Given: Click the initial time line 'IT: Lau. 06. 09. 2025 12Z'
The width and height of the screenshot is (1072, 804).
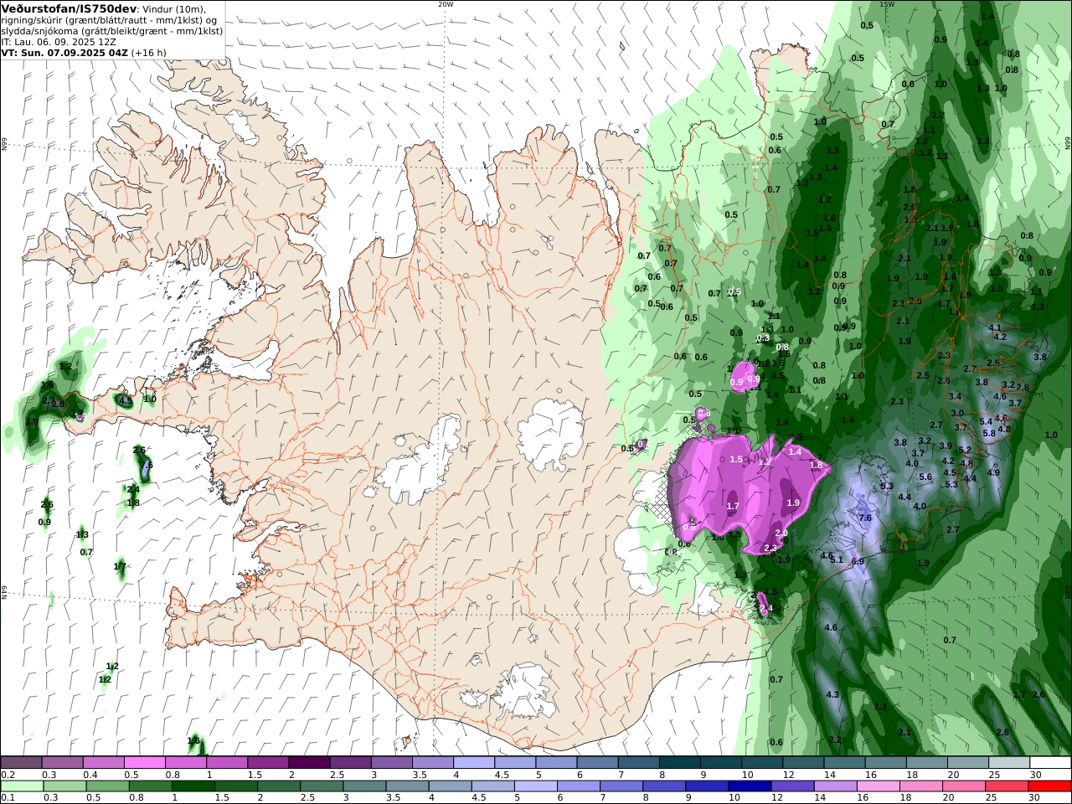Looking at the screenshot, I should click(x=59, y=41).
